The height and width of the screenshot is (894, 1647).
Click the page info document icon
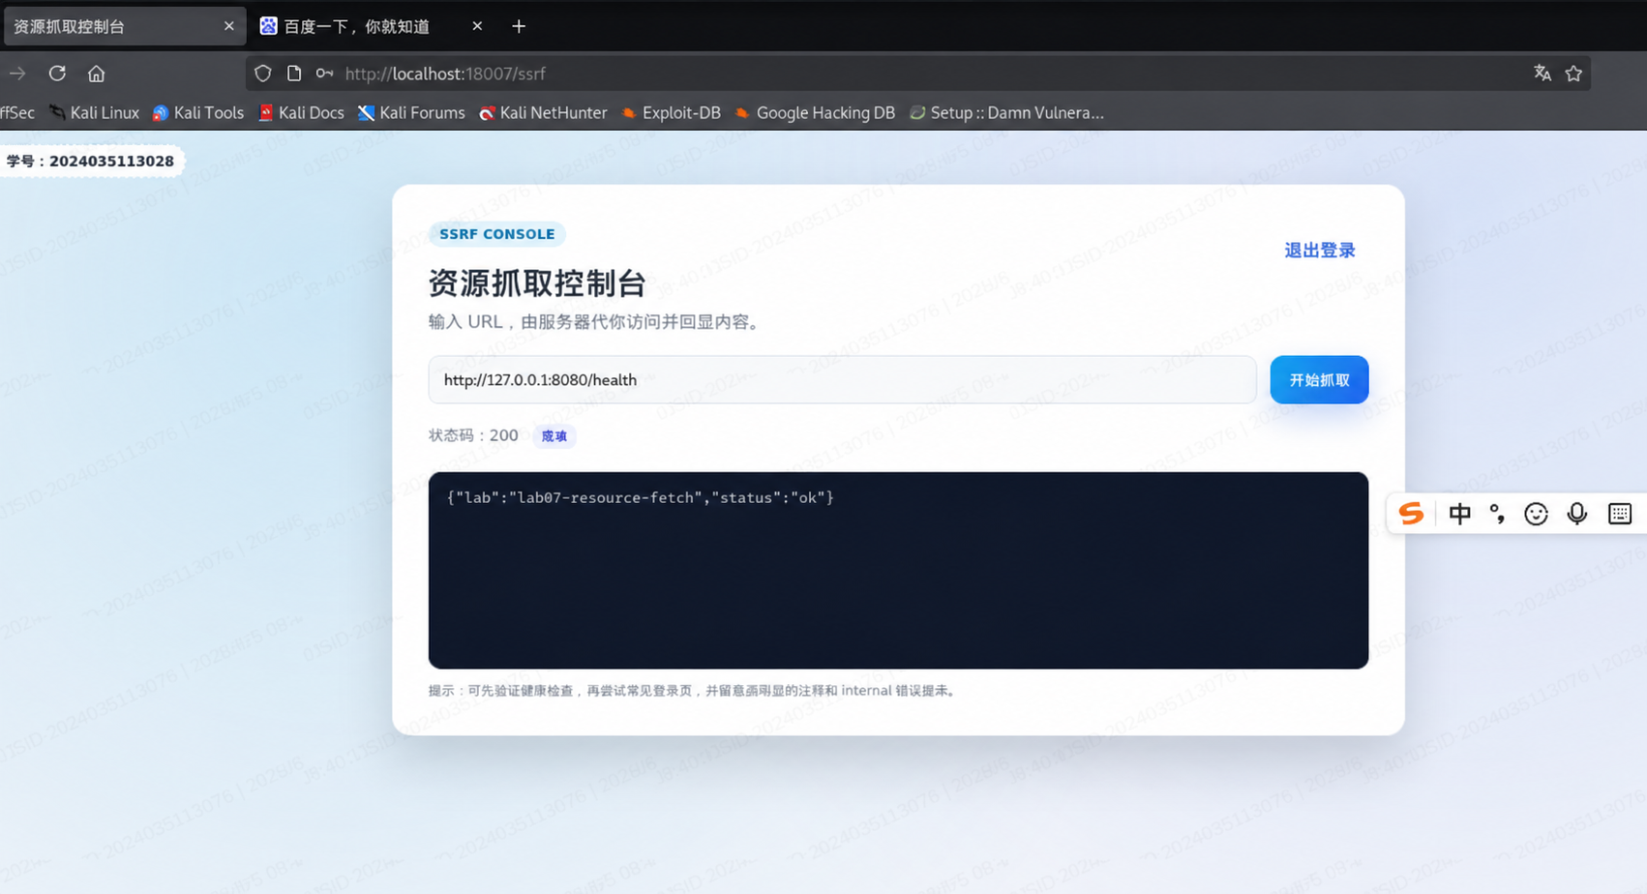[294, 74]
